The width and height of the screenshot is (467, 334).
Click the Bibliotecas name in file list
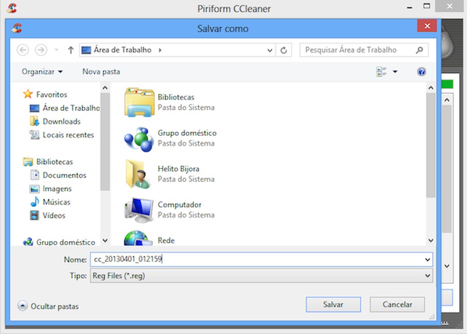pyautogui.click(x=176, y=97)
